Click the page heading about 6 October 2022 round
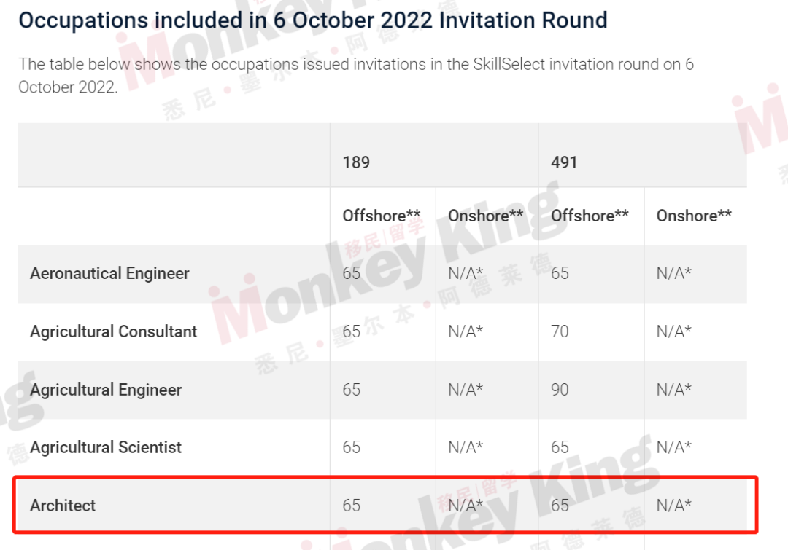Image resolution: width=788 pixels, height=550 pixels. [312, 21]
